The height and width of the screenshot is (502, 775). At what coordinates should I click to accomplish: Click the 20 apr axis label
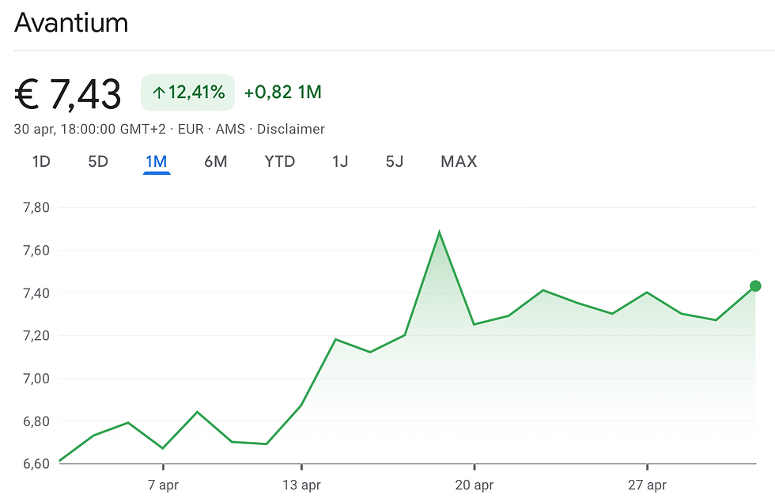point(474,485)
